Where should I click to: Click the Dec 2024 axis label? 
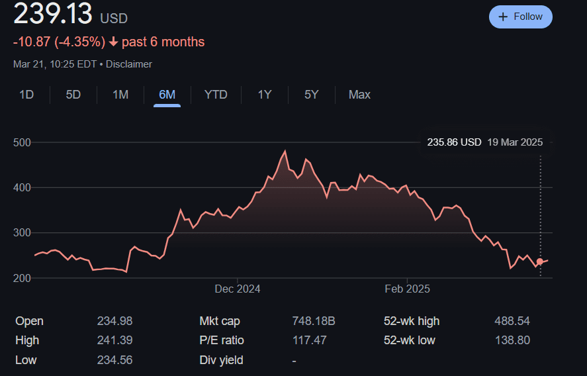tap(238, 289)
